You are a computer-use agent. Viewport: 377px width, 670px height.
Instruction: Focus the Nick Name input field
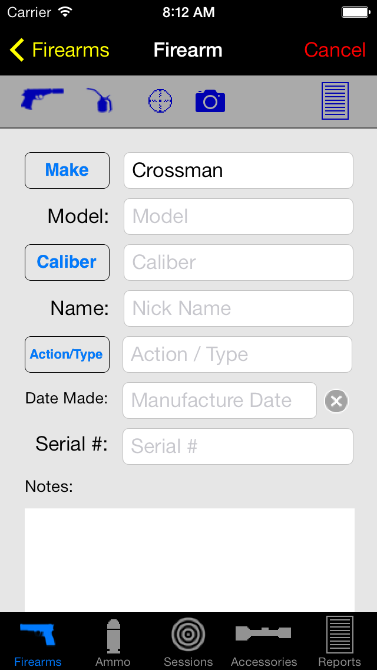click(x=238, y=308)
